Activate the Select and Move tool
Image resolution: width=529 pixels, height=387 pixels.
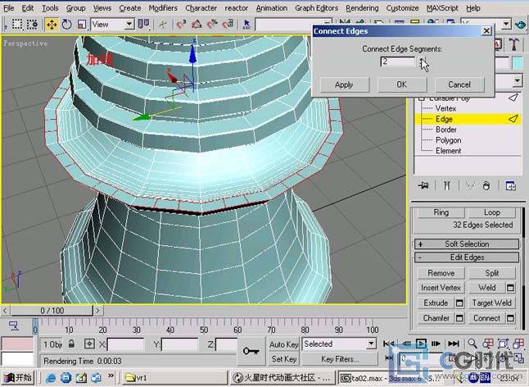tap(52, 25)
